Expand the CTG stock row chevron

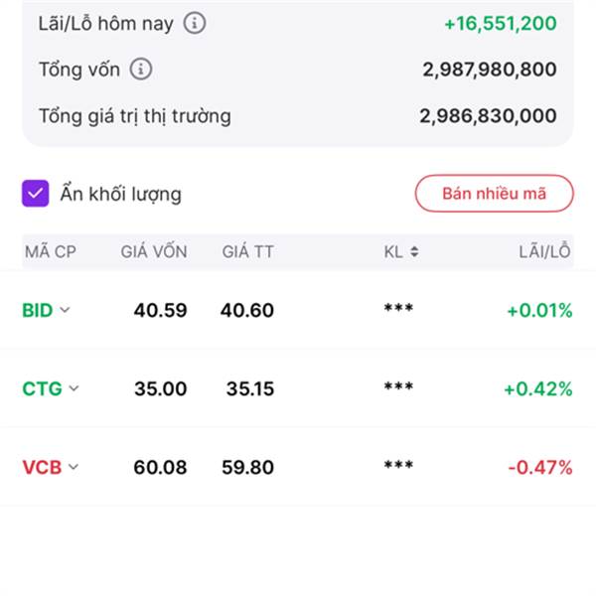pos(74,388)
